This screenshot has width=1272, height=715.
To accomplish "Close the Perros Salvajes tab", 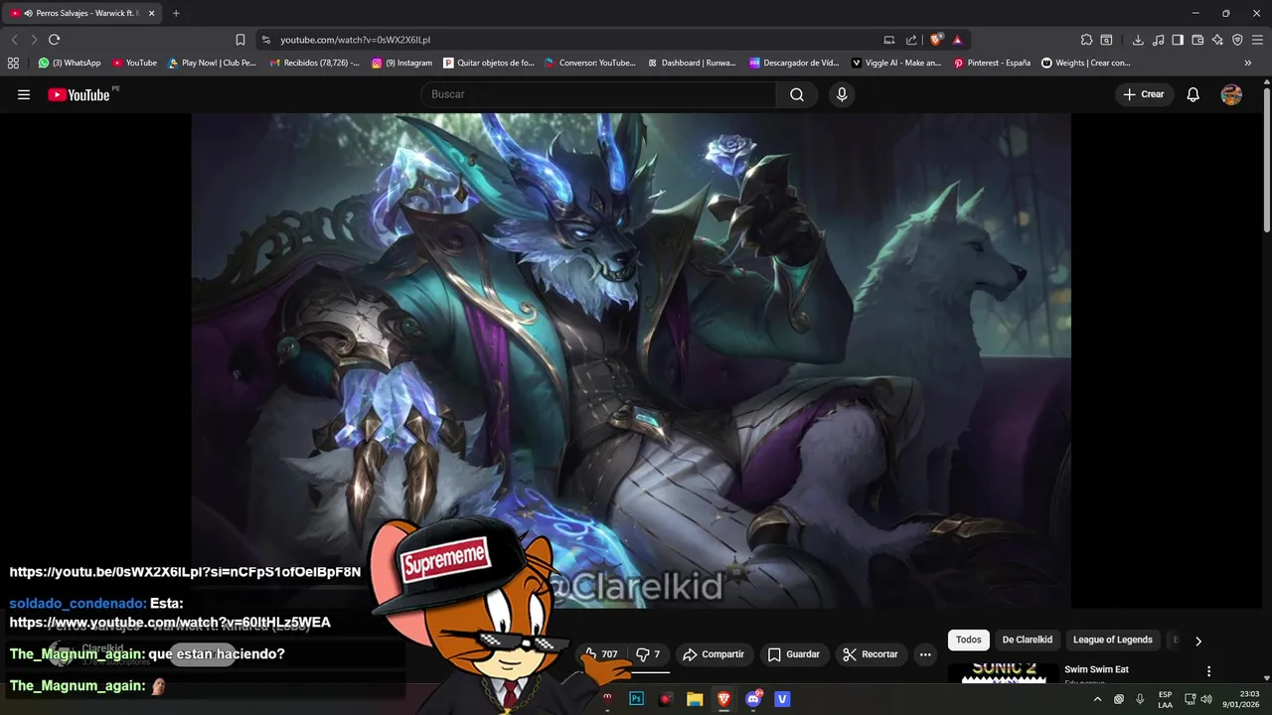I will [x=151, y=13].
